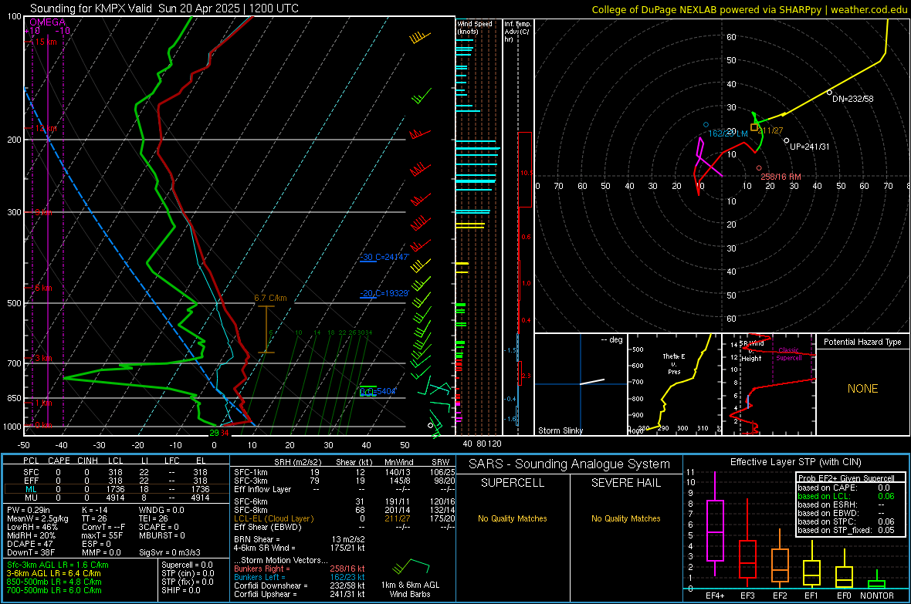Click the '1km & 6km AGL Wind Barbs' icon
This screenshot has width=911, height=604.
coord(410,568)
